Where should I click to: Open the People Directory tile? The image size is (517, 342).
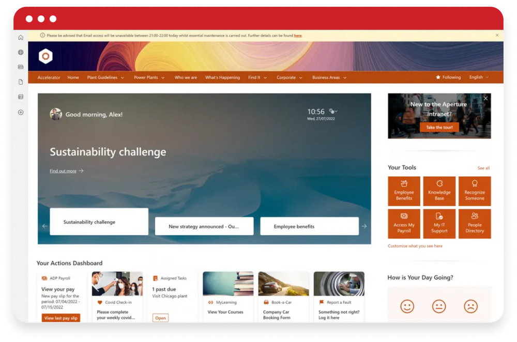474,224
